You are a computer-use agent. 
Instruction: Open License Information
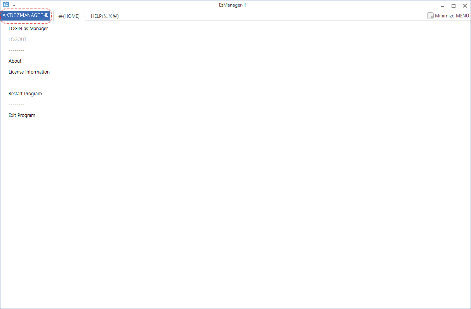[x=29, y=72]
